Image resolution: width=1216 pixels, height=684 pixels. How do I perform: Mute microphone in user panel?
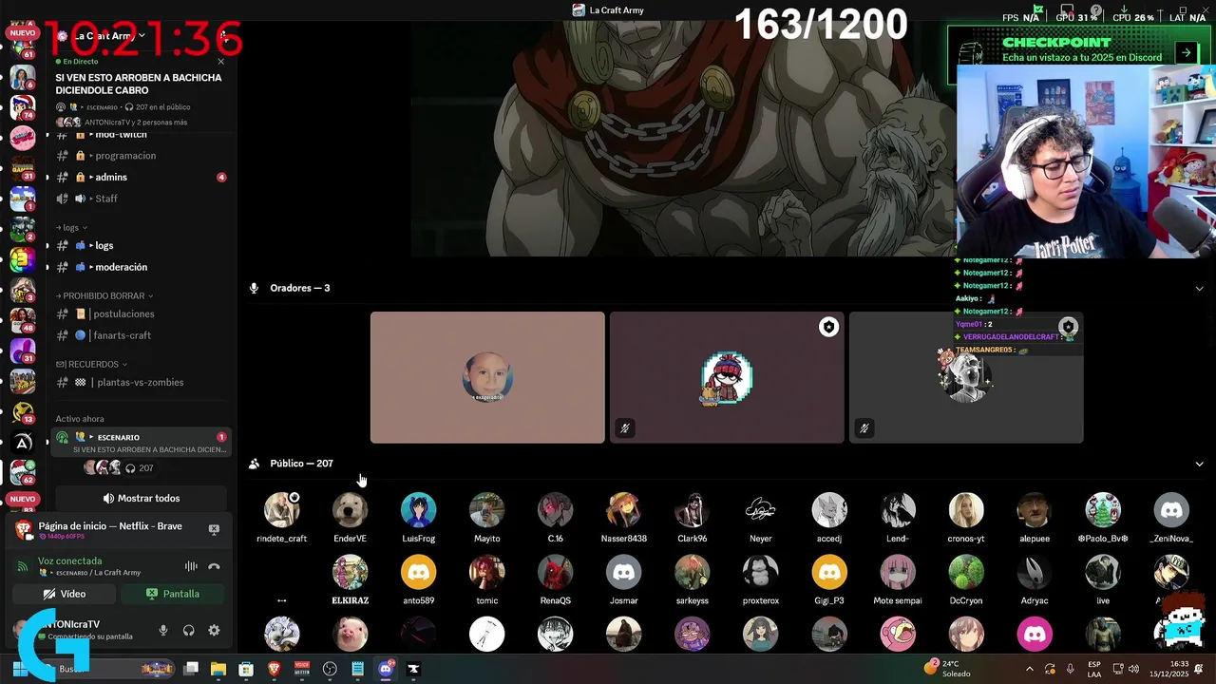tap(163, 630)
